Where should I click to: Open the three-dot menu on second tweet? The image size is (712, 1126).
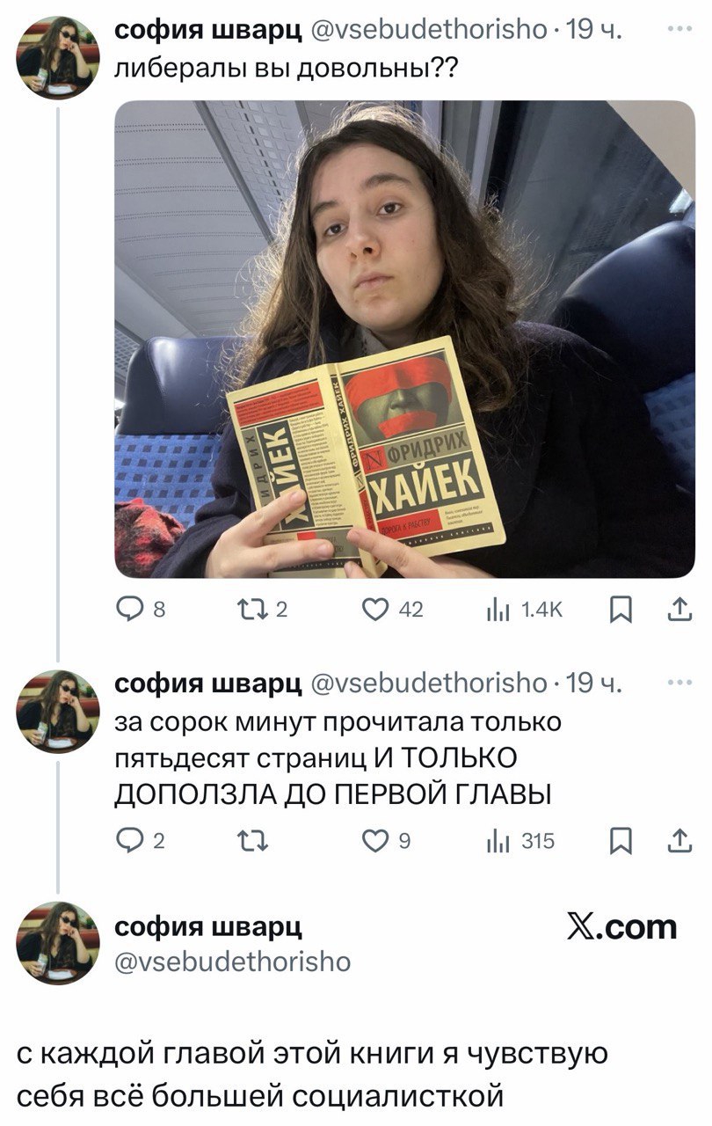(680, 681)
